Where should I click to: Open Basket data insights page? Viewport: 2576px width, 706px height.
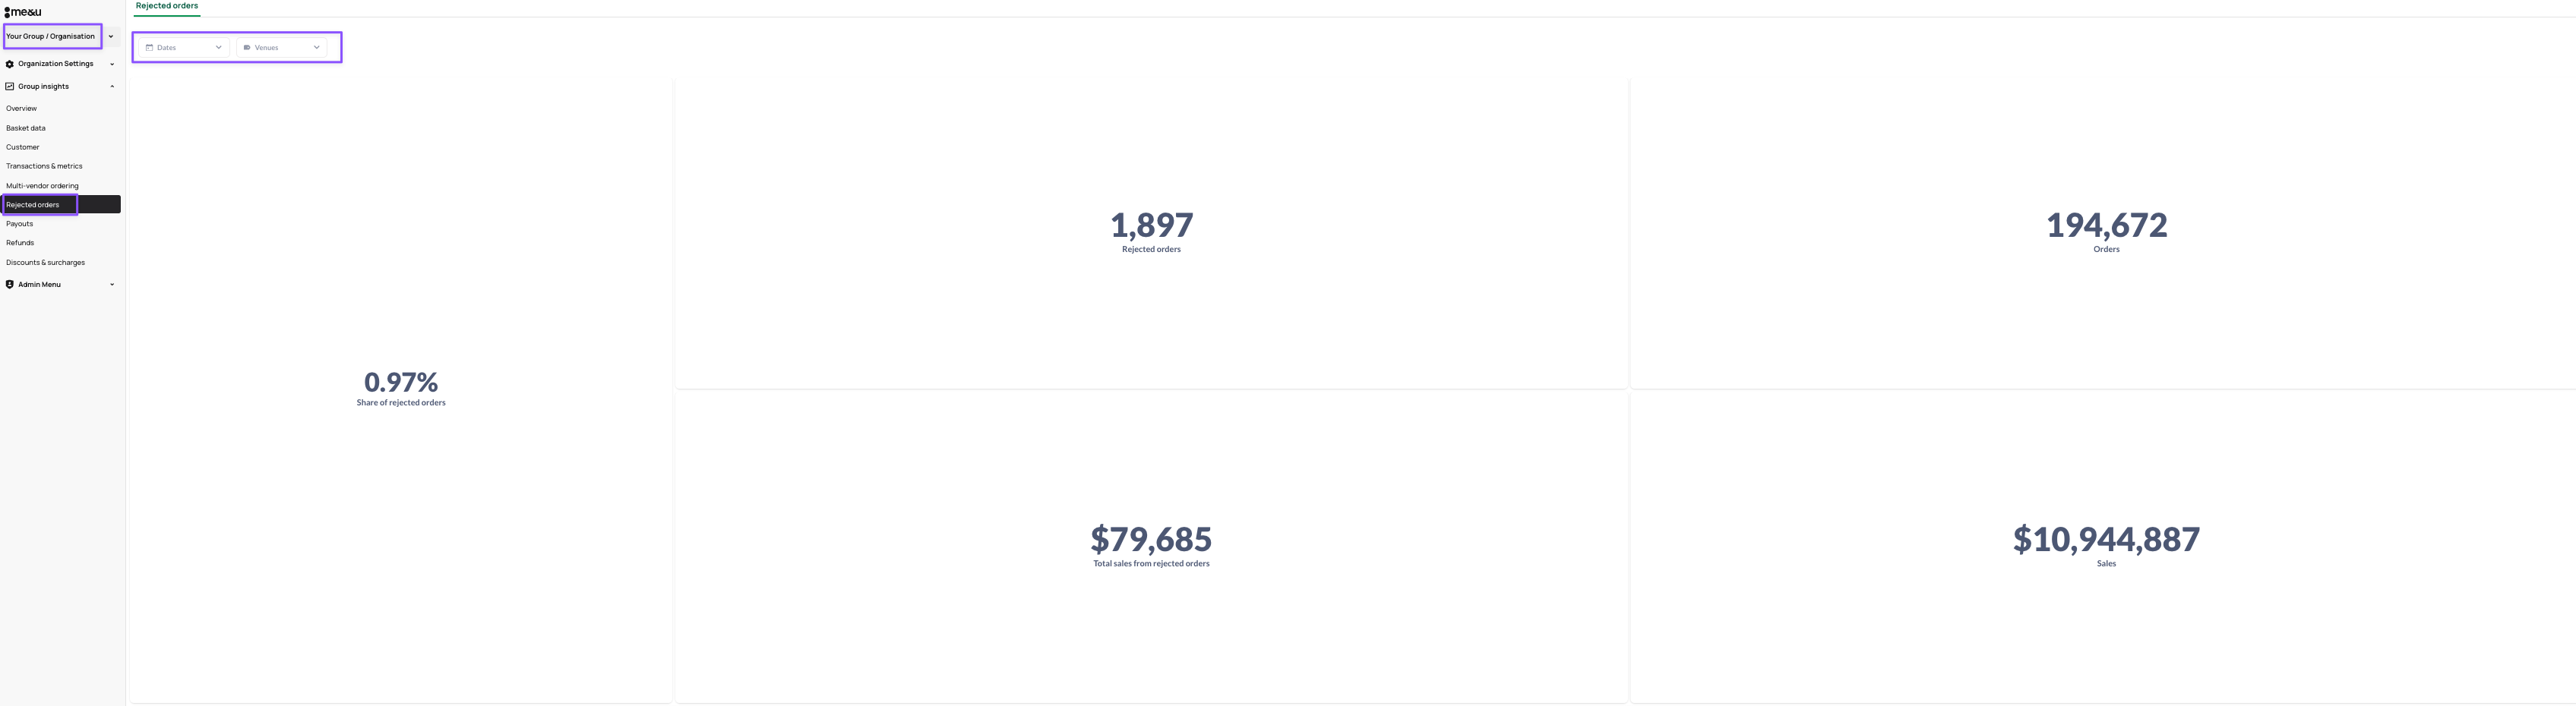click(x=26, y=128)
